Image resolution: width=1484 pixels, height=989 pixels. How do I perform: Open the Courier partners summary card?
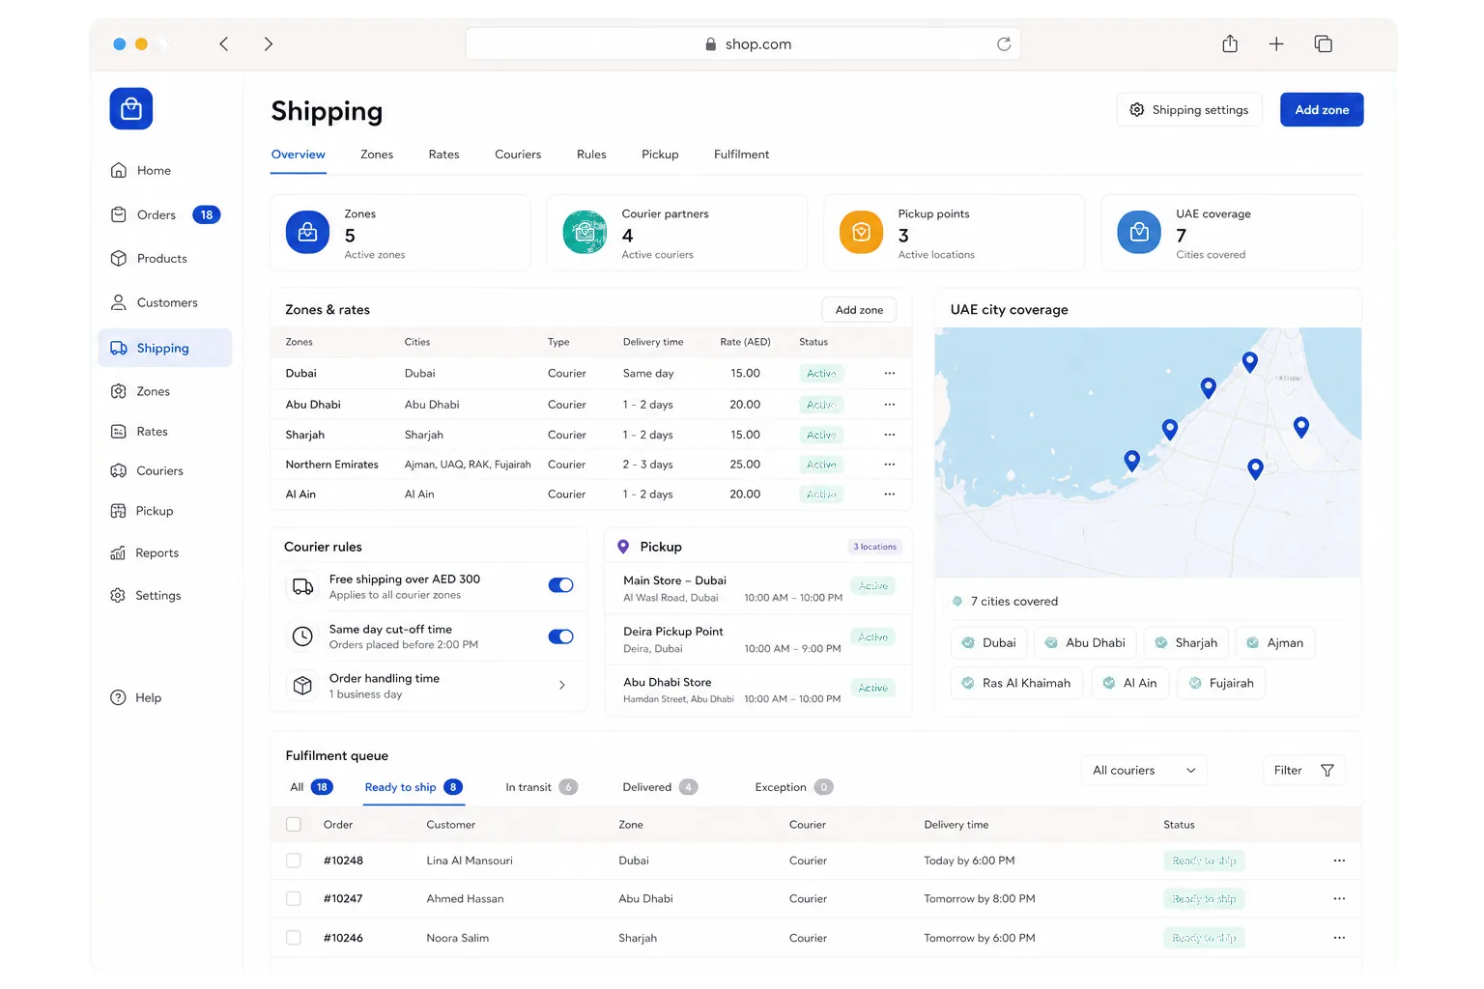pyautogui.click(x=677, y=233)
